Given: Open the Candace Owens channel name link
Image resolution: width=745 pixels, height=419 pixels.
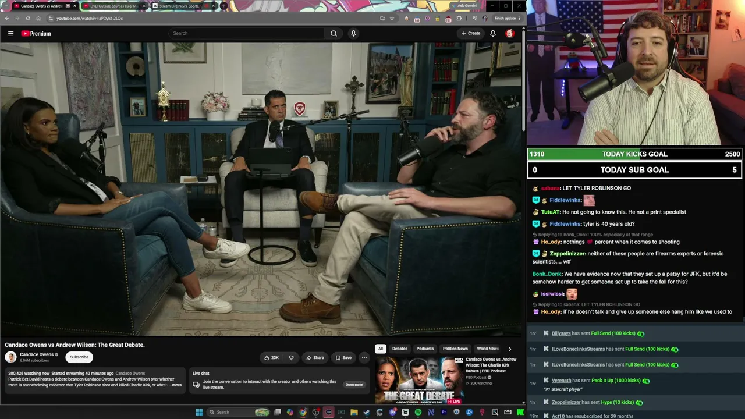Looking at the screenshot, I should 37,354.
